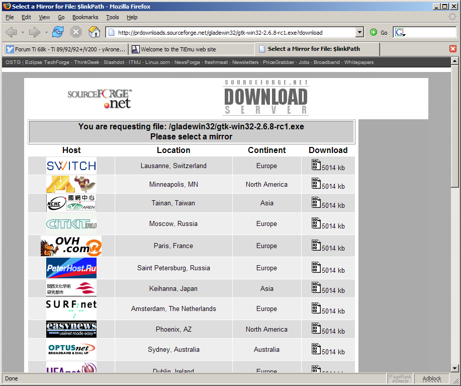Screen dimensions: 461x386
Task: Click the OPTUSnet host logo
Action: click(71, 350)
